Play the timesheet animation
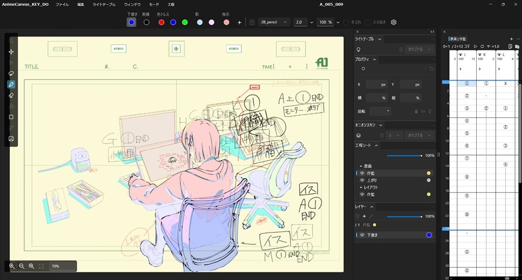This screenshot has width=522, height=280. (476, 46)
